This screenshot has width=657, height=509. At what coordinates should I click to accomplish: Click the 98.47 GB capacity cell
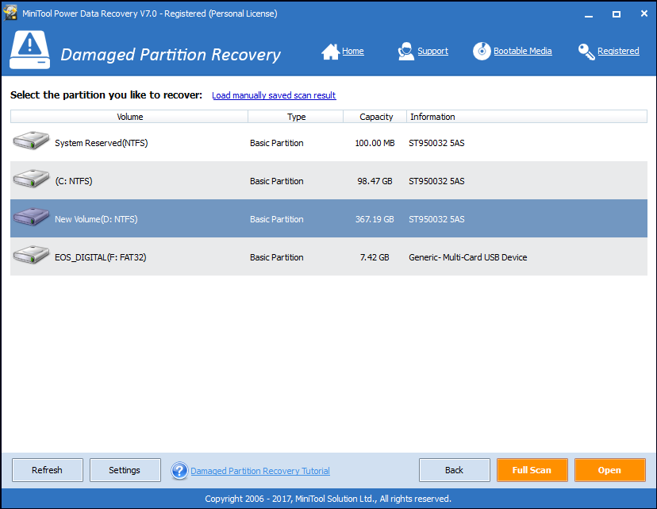(x=375, y=181)
